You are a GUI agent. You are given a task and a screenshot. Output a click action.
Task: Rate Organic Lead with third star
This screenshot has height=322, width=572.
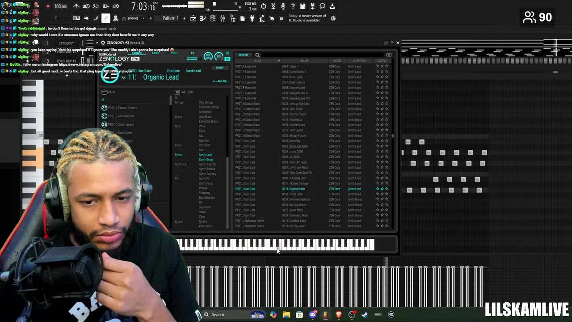387,189
